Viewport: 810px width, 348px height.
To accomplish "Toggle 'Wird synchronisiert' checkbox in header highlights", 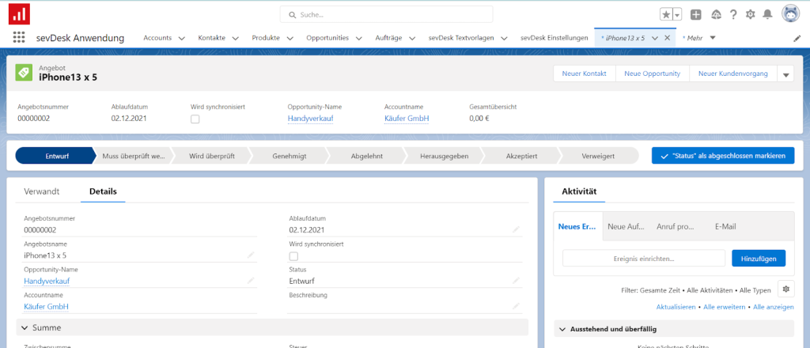I will [195, 119].
